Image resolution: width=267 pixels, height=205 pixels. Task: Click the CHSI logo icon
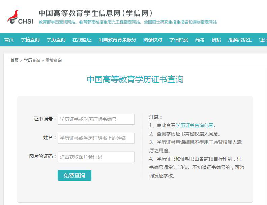coord(20,17)
